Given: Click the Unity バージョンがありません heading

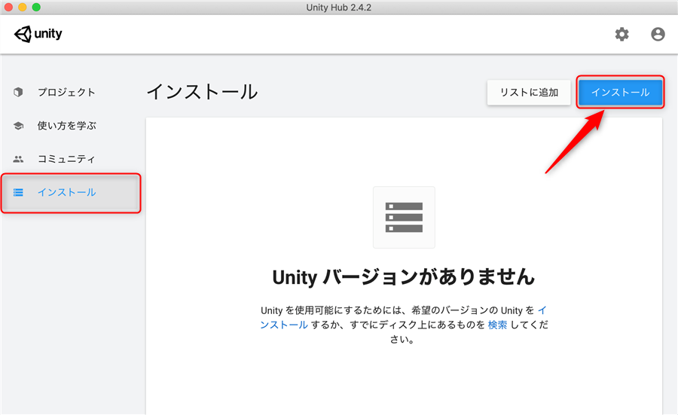Looking at the screenshot, I should coord(404,277).
